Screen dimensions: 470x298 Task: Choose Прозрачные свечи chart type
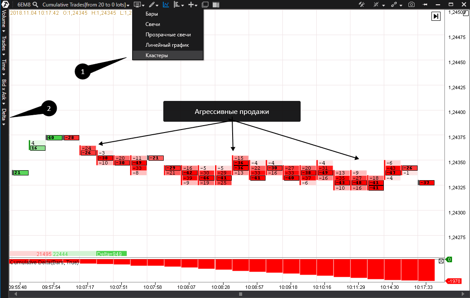[168, 35]
